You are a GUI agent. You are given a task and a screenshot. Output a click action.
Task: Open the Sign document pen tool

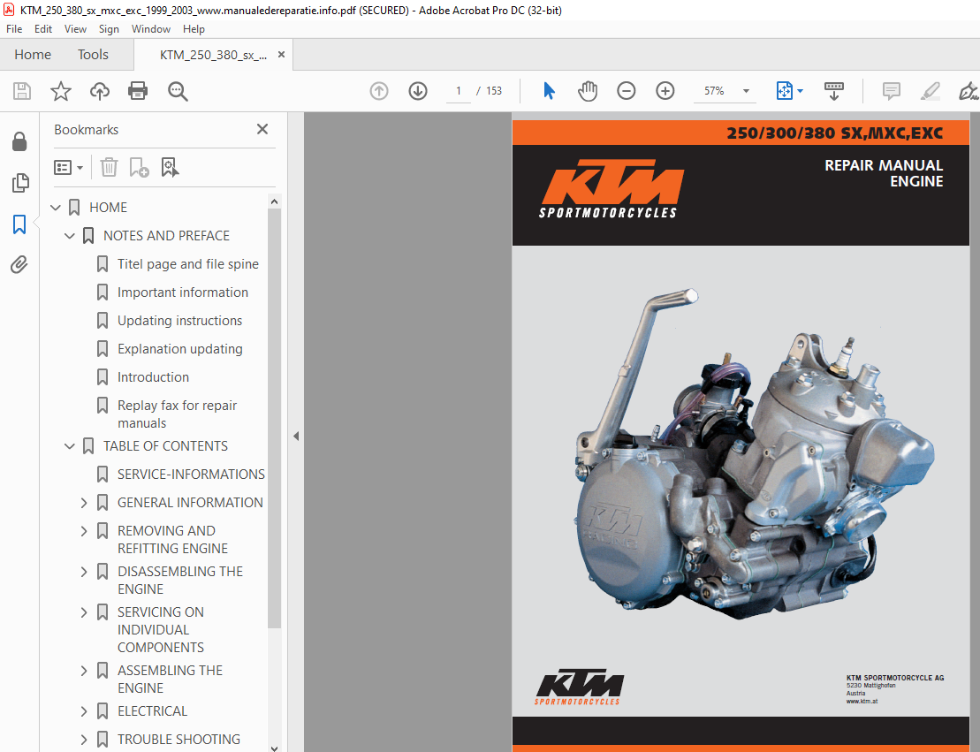tap(969, 91)
